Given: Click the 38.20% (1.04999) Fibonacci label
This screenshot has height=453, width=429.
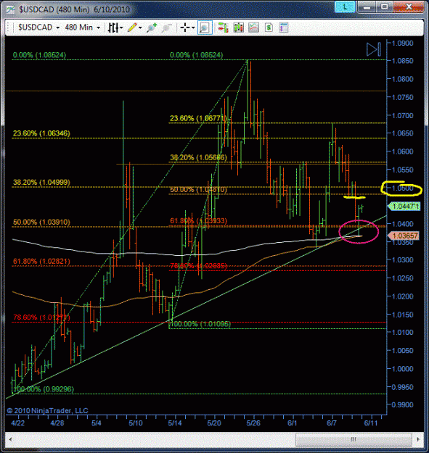Looking at the screenshot, I should point(41,183).
